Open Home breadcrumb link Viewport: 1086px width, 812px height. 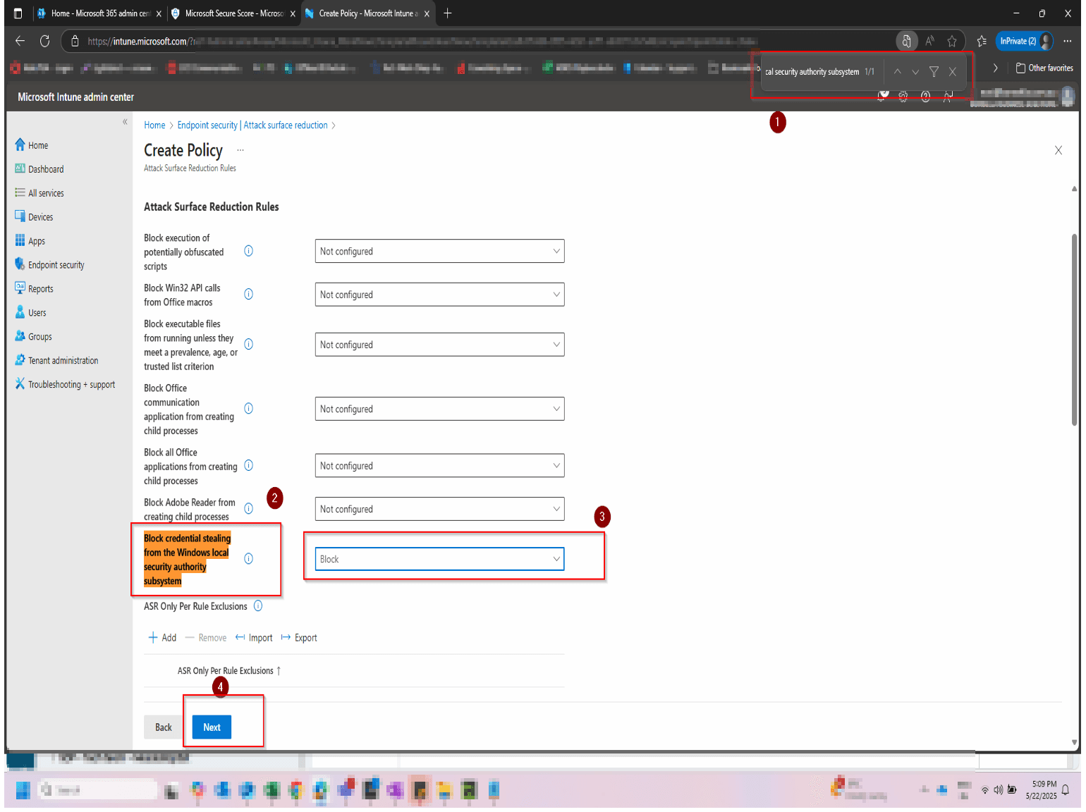[154, 125]
